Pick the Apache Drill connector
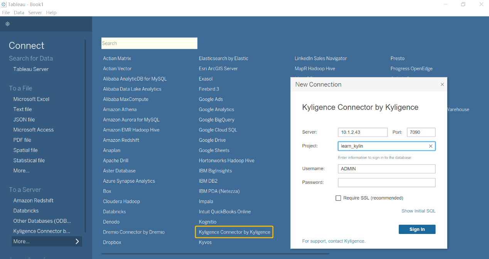Image resolution: width=489 pixels, height=259 pixels. (x=116, y=161)
